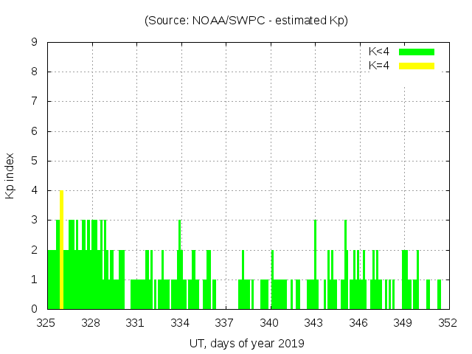Choose the day 346 x-axis tick
Viewport: 472px width, 354px height.
tap(358, 322)
